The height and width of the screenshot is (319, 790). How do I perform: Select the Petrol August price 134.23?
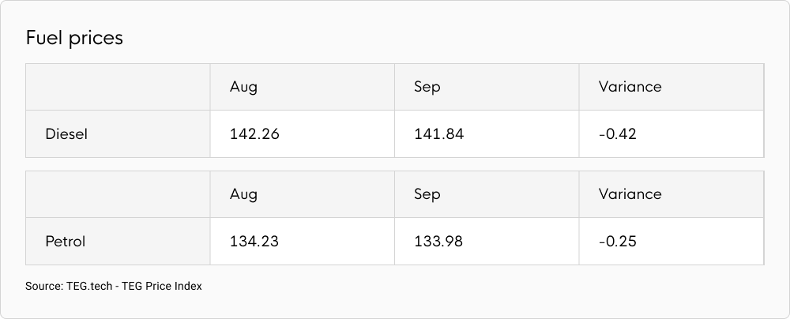[254, 242]
